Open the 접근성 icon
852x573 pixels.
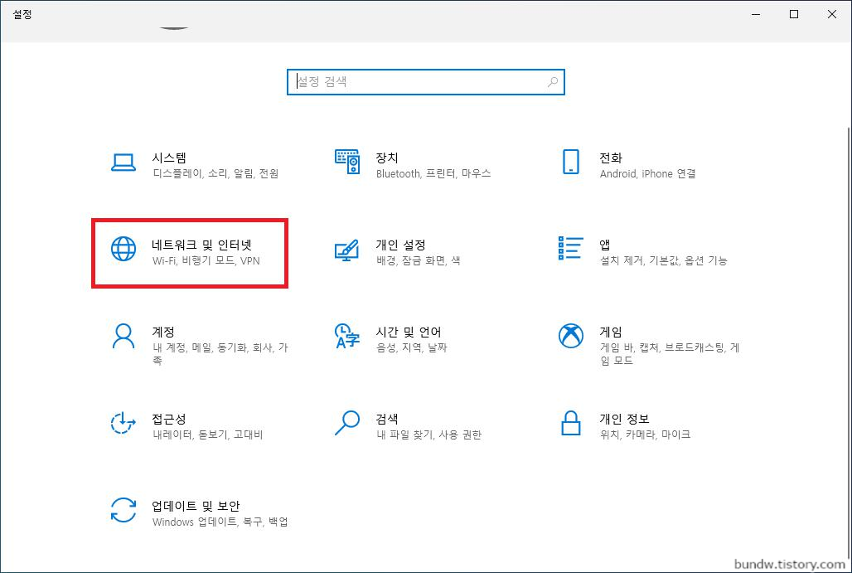pos(123,423)
